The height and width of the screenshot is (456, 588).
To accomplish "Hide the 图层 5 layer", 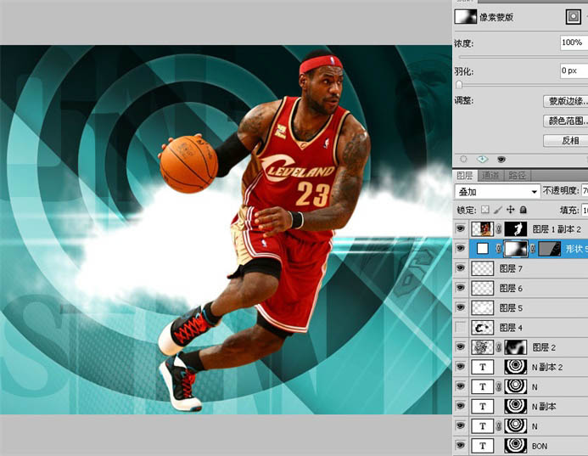I will [460, 307].
